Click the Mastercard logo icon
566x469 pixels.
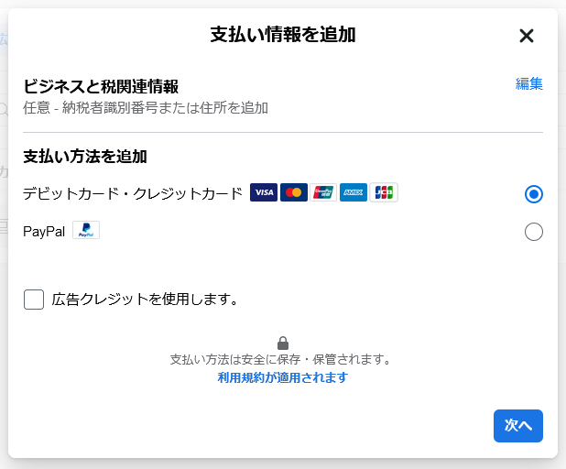(x=294, y=192)
